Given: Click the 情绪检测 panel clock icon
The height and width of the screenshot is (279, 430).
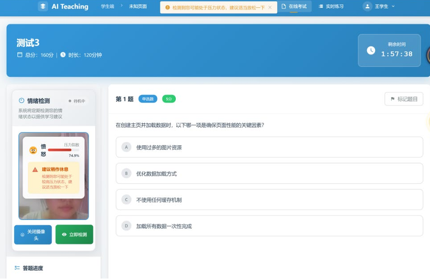Looking at the screenshot, I should click(x=21, y=101).
